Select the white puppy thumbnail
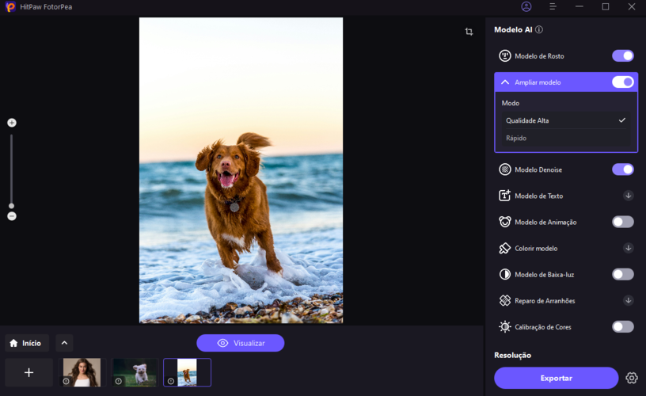 [x=135, y=372]
